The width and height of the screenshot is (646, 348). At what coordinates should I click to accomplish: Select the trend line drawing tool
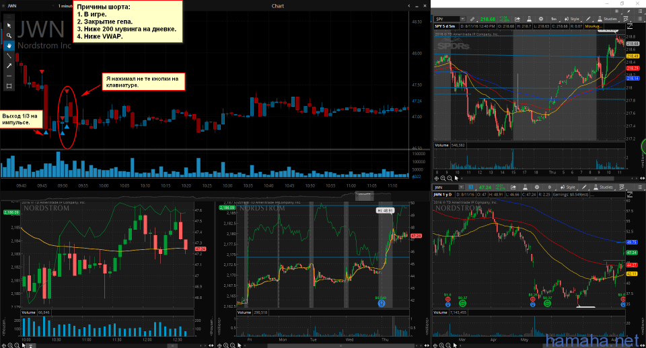tap(9, 56)
